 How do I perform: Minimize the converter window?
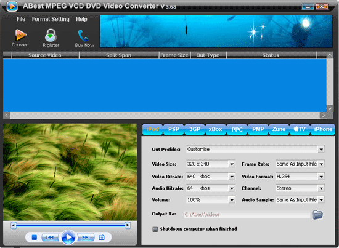click(308, 7)
